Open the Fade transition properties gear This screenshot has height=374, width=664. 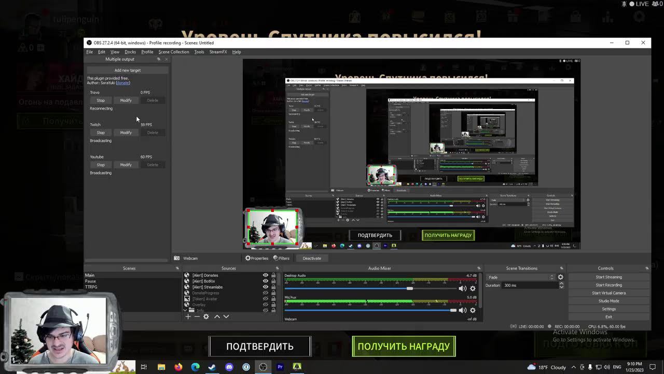point(560,277)
